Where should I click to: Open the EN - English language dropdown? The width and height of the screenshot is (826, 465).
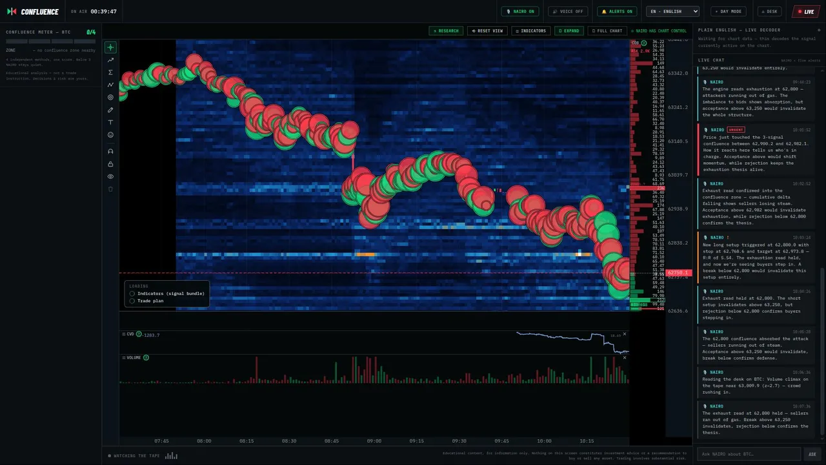point(674,12)
